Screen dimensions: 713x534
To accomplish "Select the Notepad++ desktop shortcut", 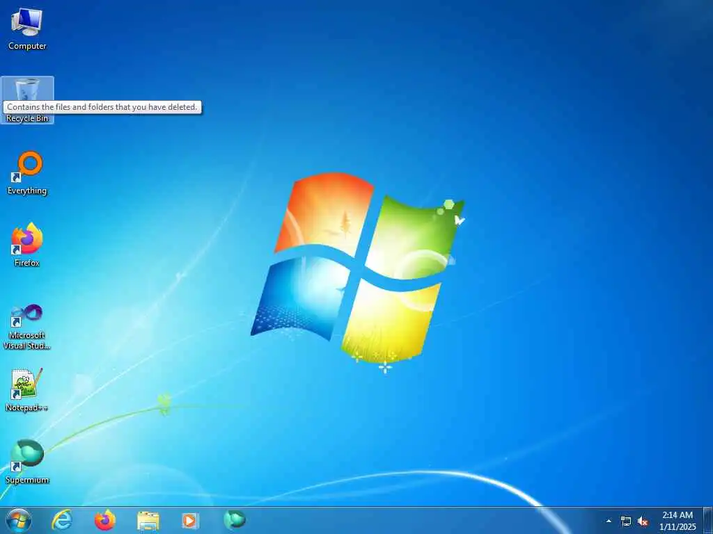I will tap(27, 390).
